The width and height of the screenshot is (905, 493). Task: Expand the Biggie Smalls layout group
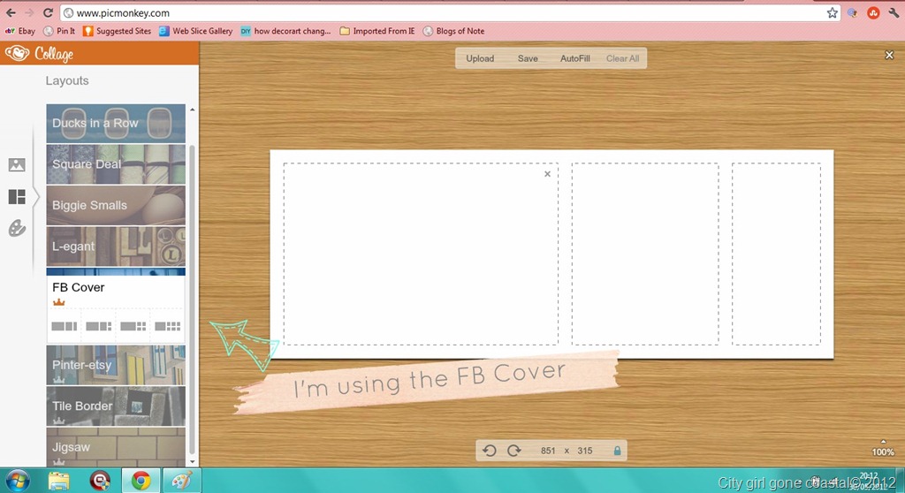116,205
